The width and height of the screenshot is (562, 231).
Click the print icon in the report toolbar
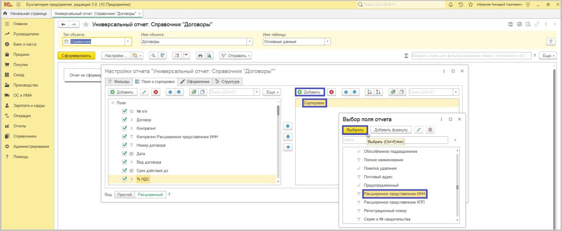point(200,55)
